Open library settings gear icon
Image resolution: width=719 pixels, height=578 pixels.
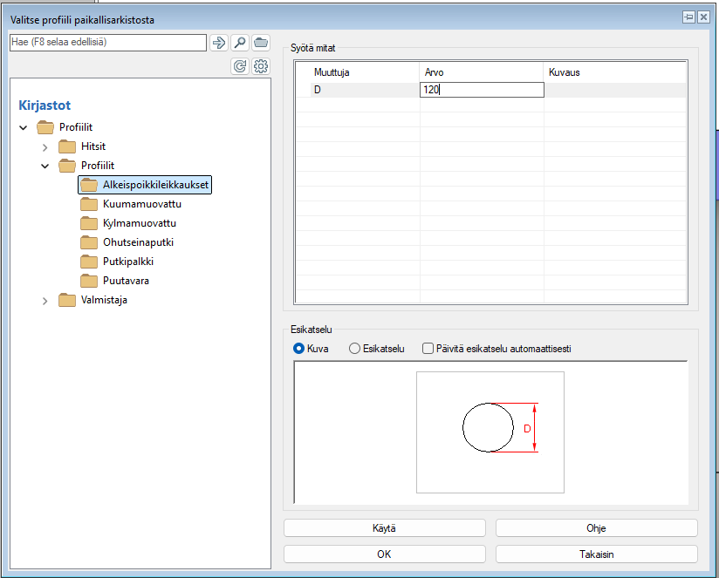coord(260,65)
